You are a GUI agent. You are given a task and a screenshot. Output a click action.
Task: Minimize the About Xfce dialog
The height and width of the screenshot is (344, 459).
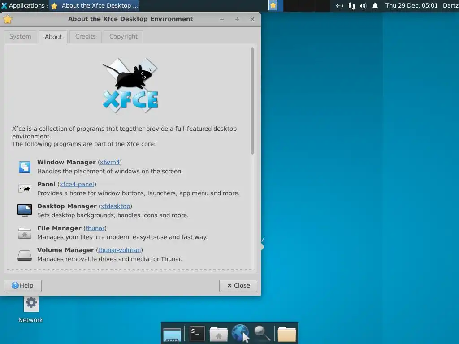click(222, 19)
